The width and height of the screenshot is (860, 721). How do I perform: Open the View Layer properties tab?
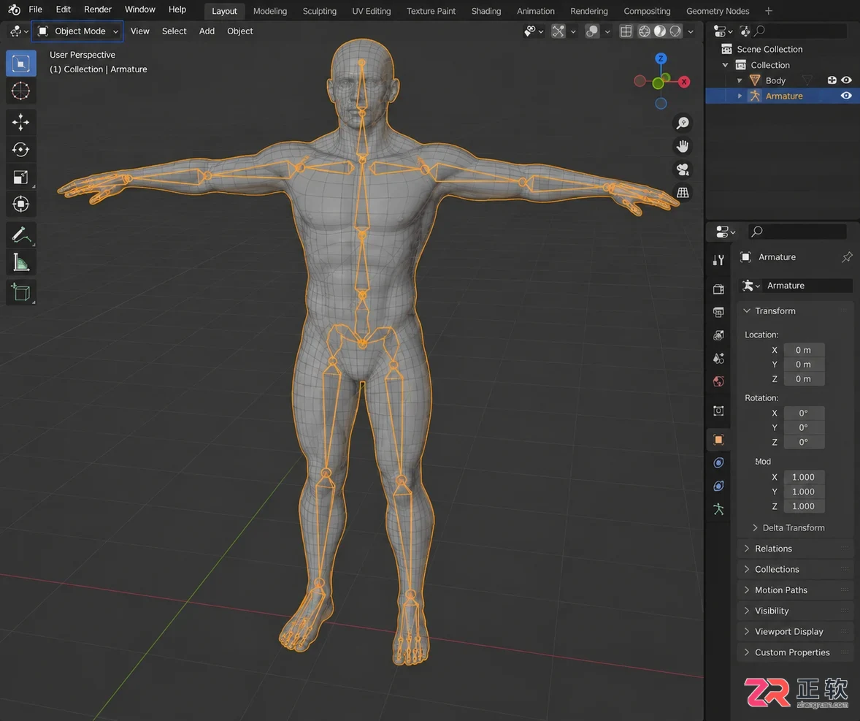point(718,335)
